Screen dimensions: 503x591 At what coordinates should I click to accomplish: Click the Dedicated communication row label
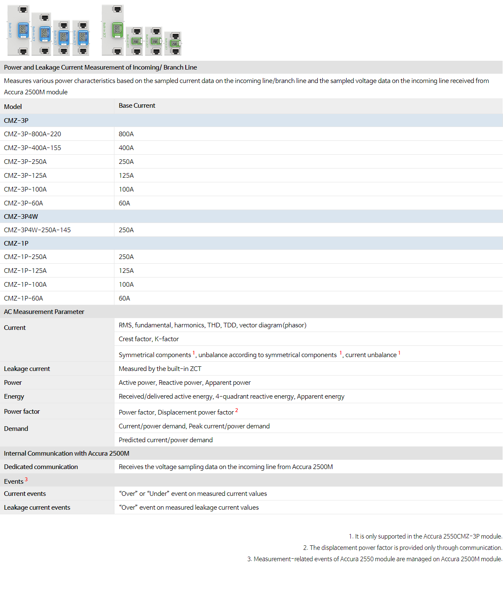41,467
